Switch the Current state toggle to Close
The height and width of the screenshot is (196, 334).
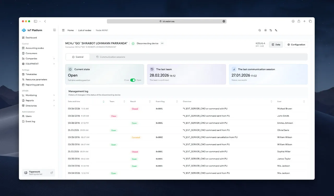pos(132,80)
